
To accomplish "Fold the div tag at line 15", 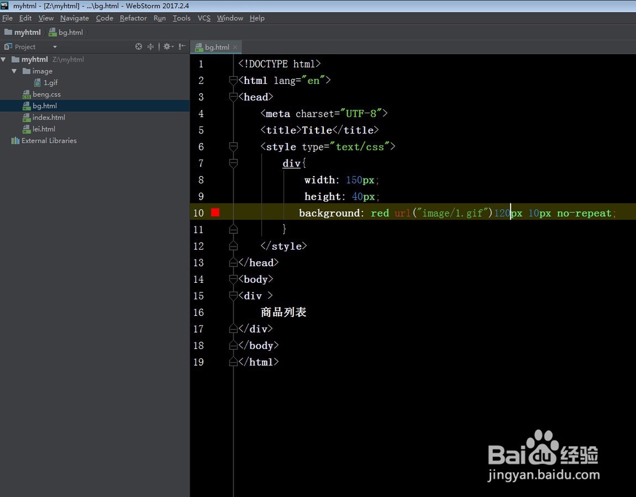I will tap(233, 296).
